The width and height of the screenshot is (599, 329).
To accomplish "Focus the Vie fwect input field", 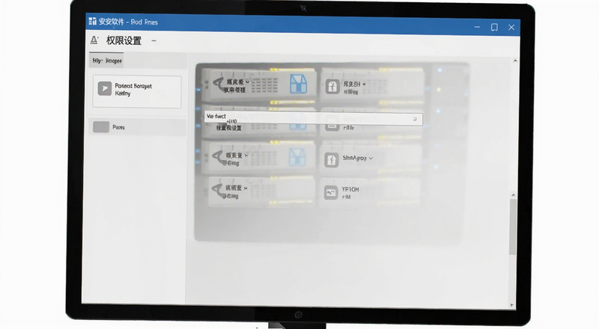I will pyautogui.click(x=313, y=118).
